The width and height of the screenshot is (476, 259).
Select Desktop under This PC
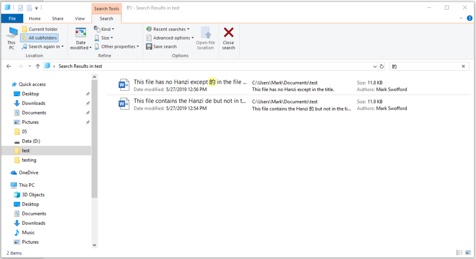[x=30, y=204]
